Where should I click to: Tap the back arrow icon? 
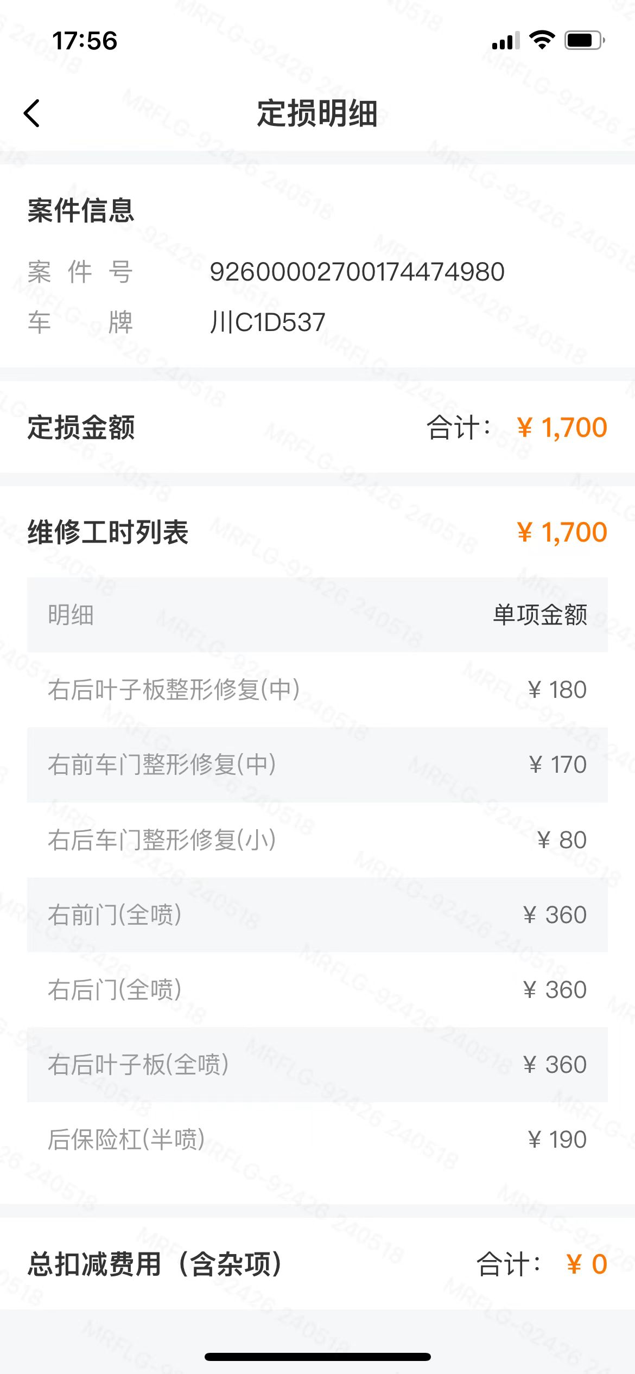pos(32,113)
